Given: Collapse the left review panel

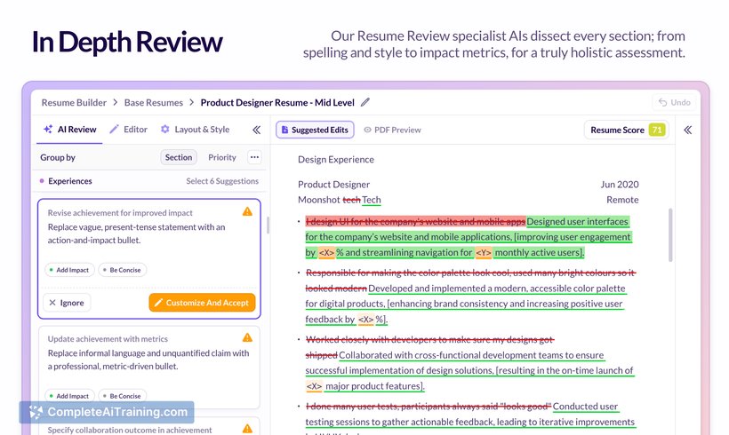Looking at the screenshot, I should click(x=257, y=130).
